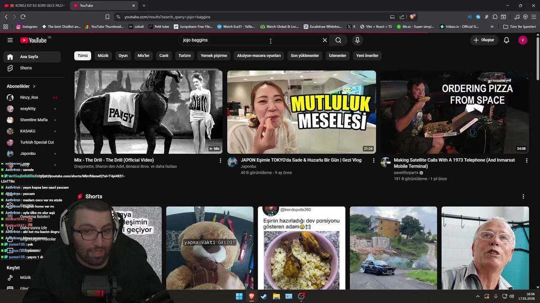Open the saveitforparts channel name
The width and height of the screenshot is (540, 303).
click(406, 173)
